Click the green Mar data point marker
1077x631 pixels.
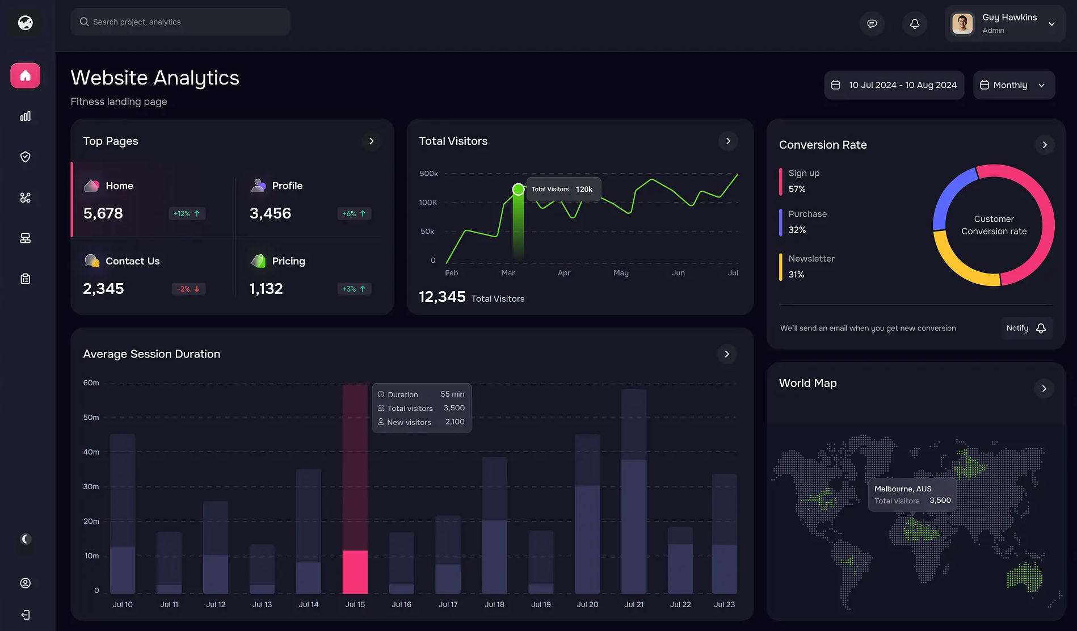(x=518, y=190)
